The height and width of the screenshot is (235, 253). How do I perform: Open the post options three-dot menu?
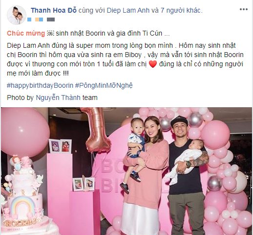tap(244, 9)
